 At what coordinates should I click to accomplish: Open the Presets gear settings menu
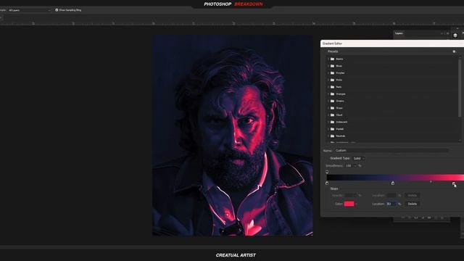tap(455, 51)
